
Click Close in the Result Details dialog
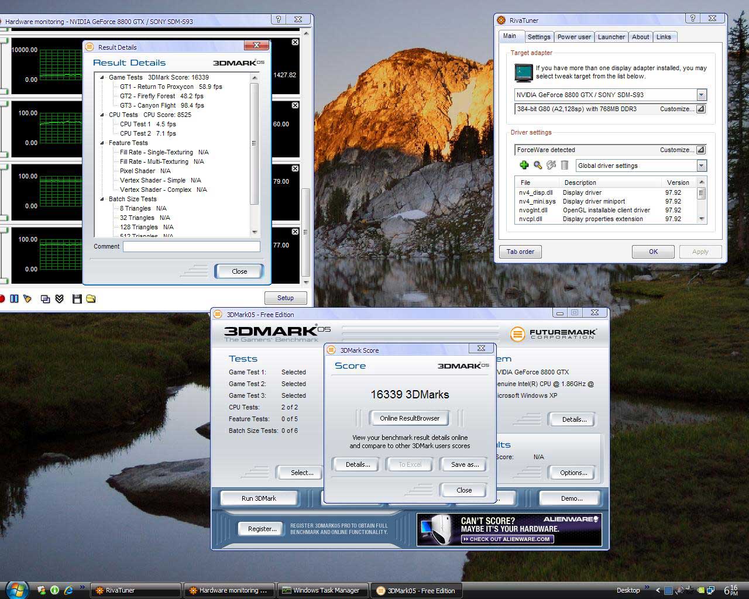coord(239,271)
